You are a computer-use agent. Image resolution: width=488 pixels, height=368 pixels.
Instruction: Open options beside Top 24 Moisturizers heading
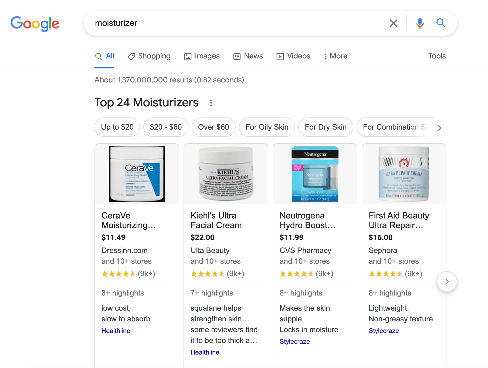pos(211,103)
